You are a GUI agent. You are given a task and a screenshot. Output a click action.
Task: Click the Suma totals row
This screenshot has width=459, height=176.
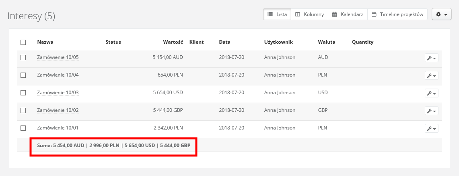(x=114, y=145)
